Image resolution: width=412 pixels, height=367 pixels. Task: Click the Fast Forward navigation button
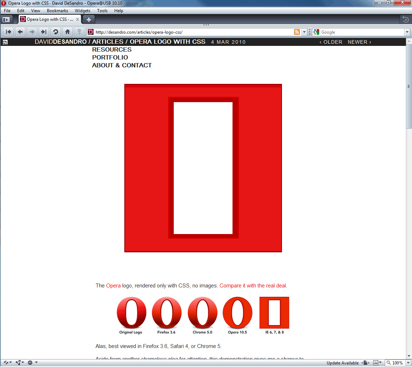(44, 32)
